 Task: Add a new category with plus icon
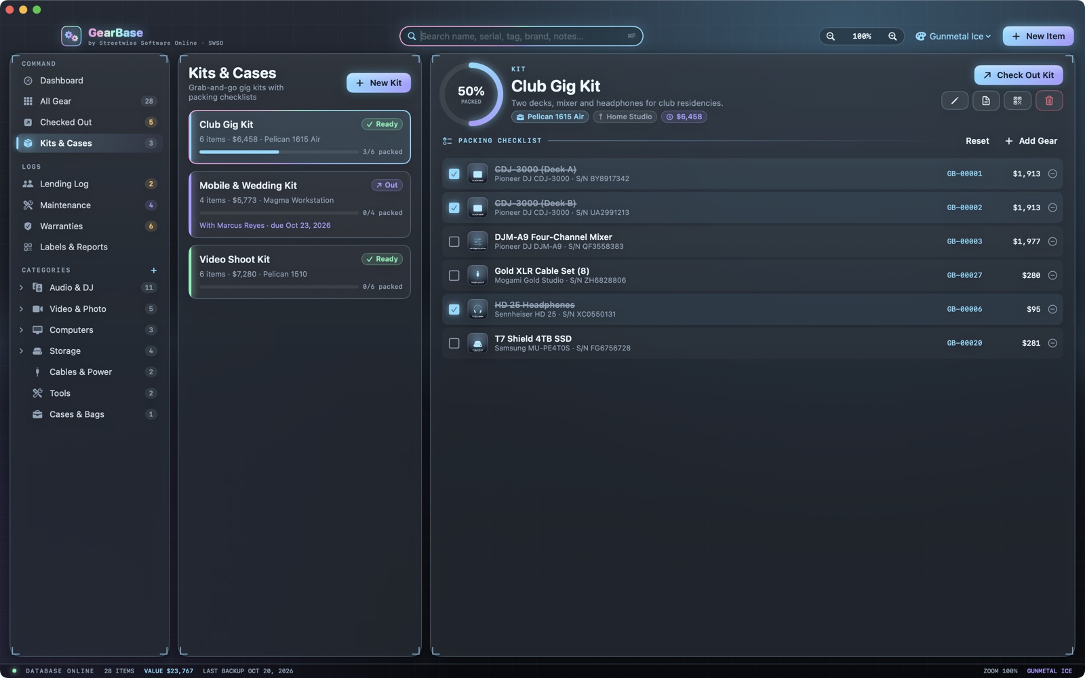pos(154,270)
